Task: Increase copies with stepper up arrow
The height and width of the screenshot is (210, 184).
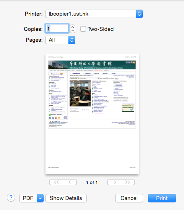Action: click(x=73, y=27)
